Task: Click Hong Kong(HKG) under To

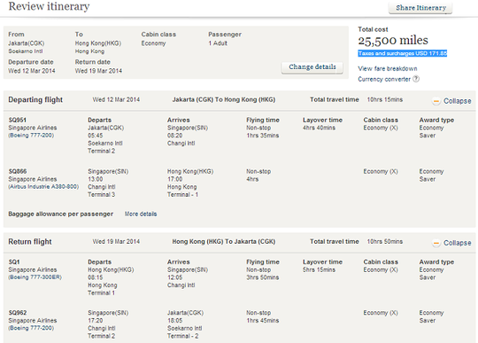Action: pyautogui.click(x=98, y=43)
